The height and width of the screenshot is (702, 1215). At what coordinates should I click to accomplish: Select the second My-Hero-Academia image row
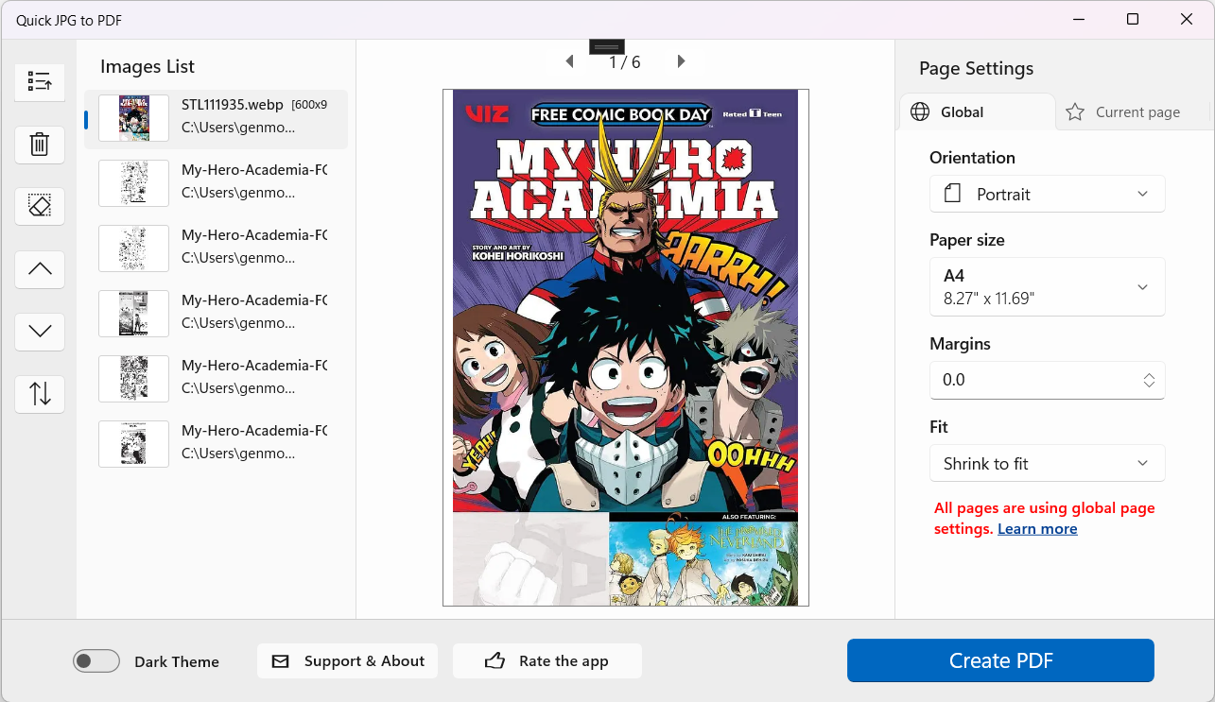[x=217, y=184]
